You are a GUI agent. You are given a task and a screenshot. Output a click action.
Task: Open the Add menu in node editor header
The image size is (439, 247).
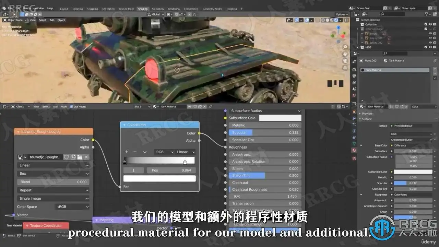[55, 107]
